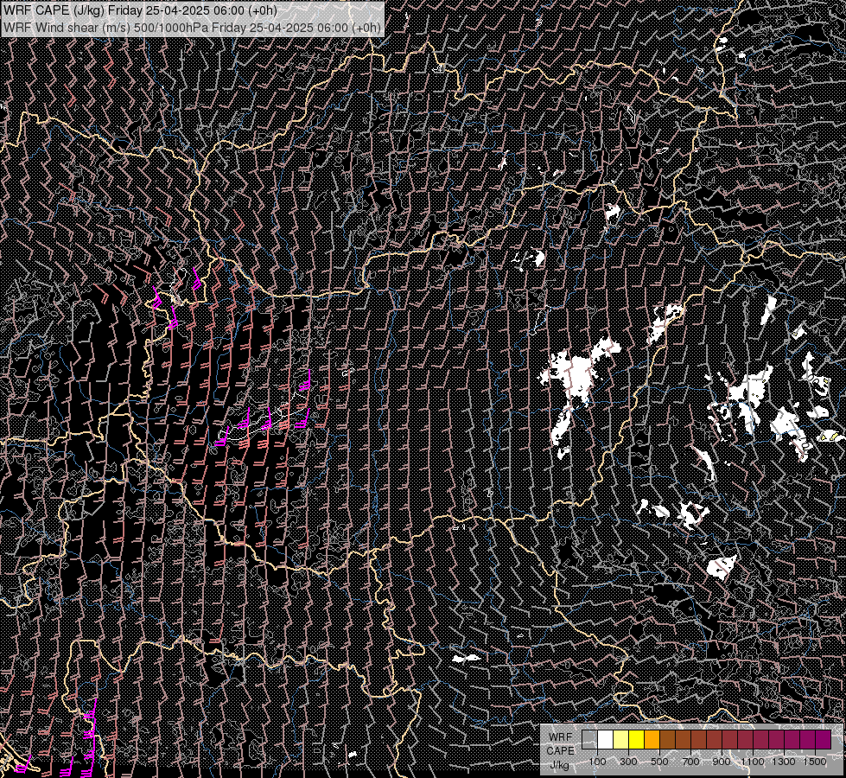Click the WRF Wind shear title line
The width and height of the screenshot is (846, 778).
click(192, 28)
